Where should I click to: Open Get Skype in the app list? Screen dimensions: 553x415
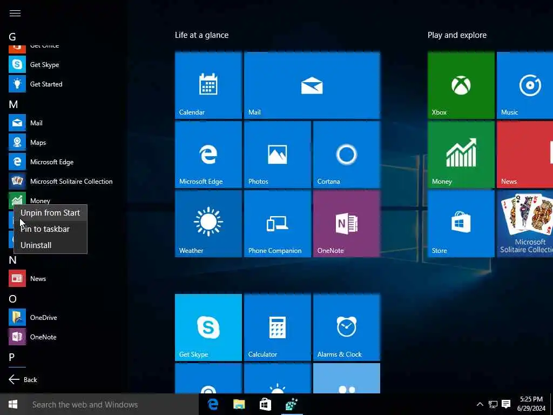(x=34, y=65)
